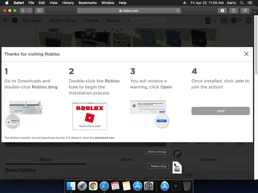Click the Roblox.dmg downloads illustration
Screen dimensions: 258x193
click(23, 115)
